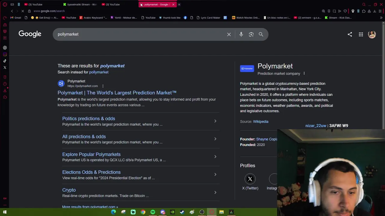
Task: Show hidden bookmarks with the double chevron
Action: coord(381,18)
